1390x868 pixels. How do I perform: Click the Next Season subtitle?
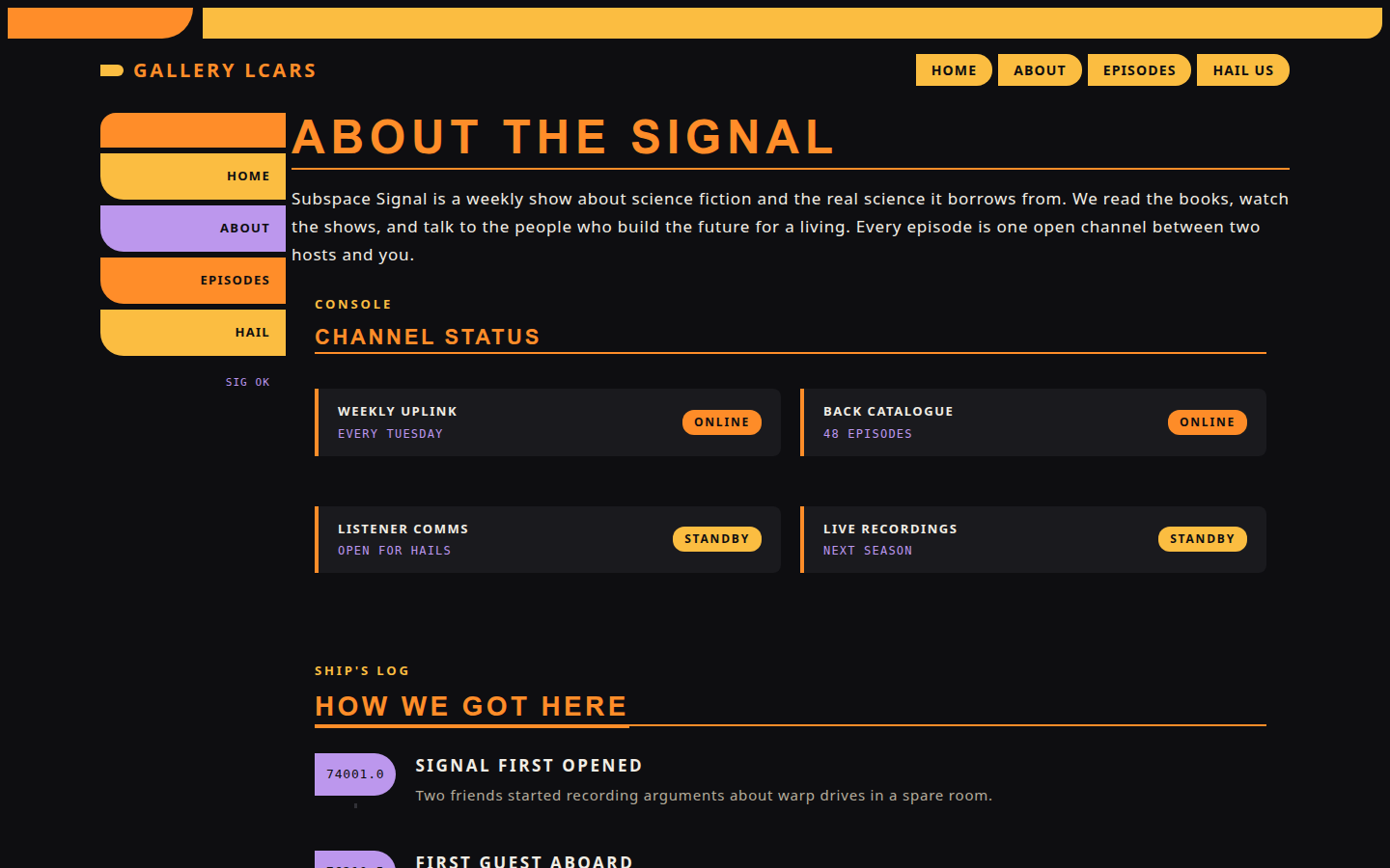coord(868,551)
